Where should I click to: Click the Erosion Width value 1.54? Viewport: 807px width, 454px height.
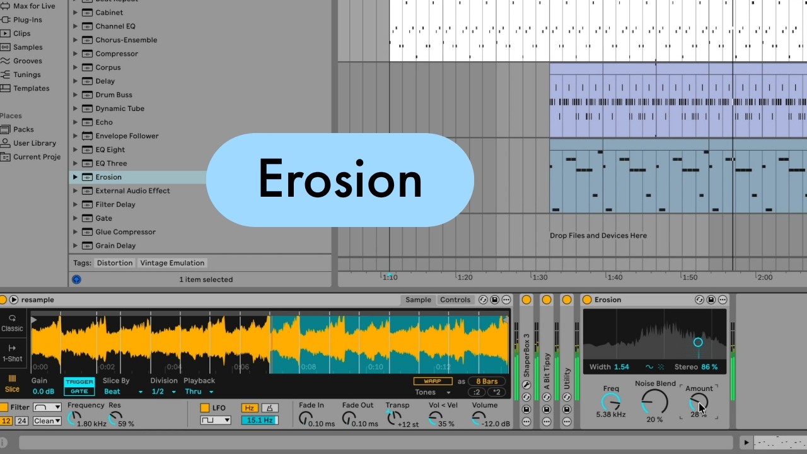coord(622,366)
